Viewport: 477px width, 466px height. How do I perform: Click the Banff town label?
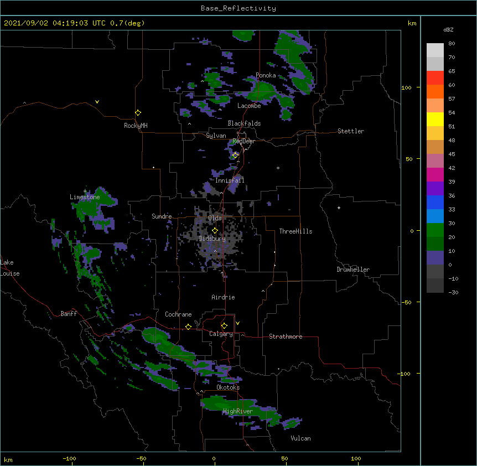[69, 314]
